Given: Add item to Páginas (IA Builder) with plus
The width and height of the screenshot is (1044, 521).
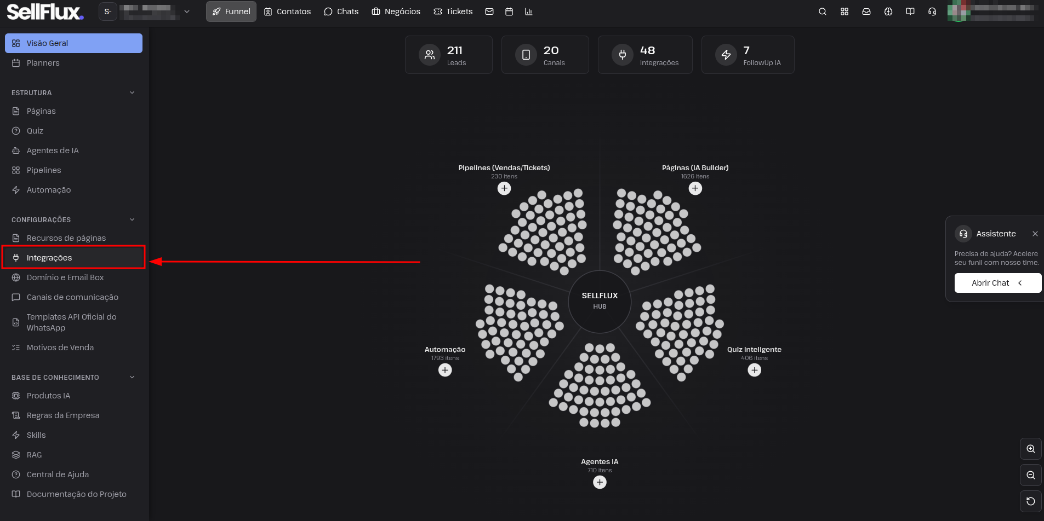Looking at the screenshot, I should click(x=695, y=188).
